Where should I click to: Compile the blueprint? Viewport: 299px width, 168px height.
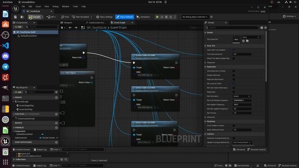35,17
